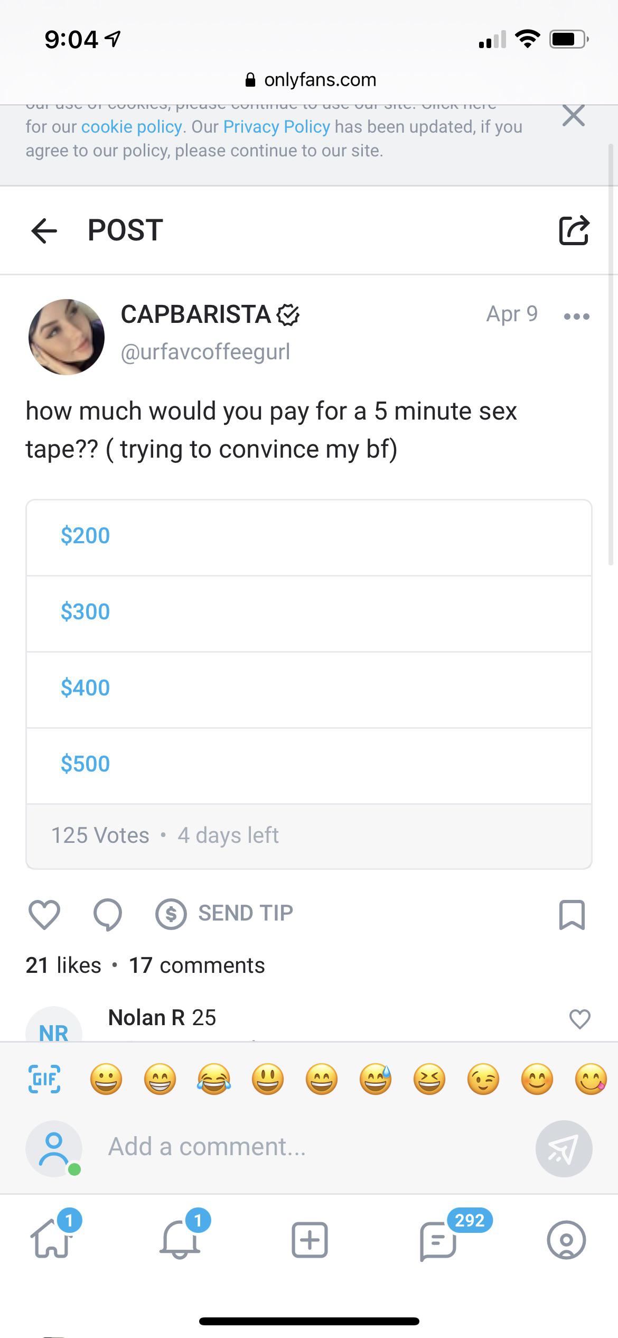Select the $300 poll option

[x=308, y=613]
